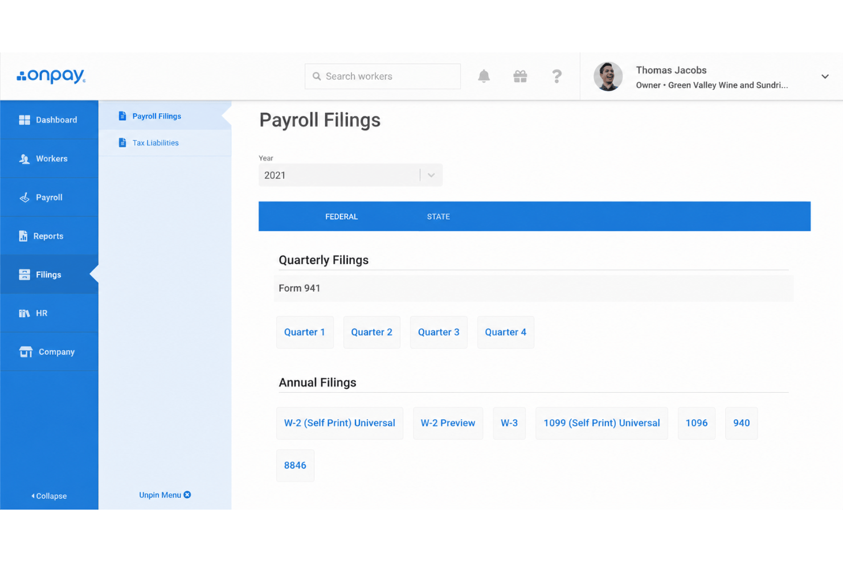
Task: Open Payroll Filings submenu item
Action: 165,116
